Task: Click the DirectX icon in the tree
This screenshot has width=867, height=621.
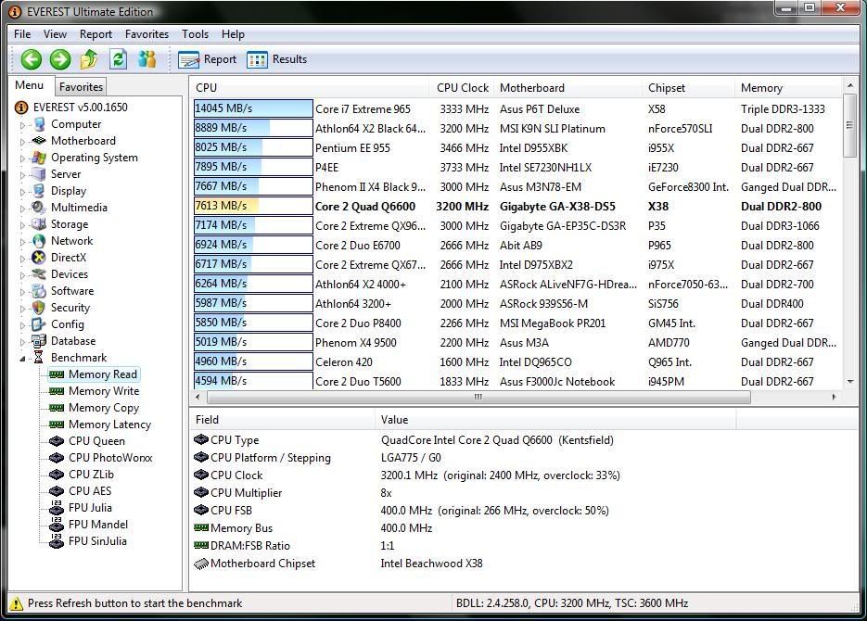Action: click(39, 258)
